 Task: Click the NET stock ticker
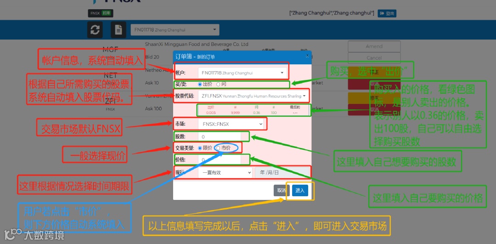point(110,75)
